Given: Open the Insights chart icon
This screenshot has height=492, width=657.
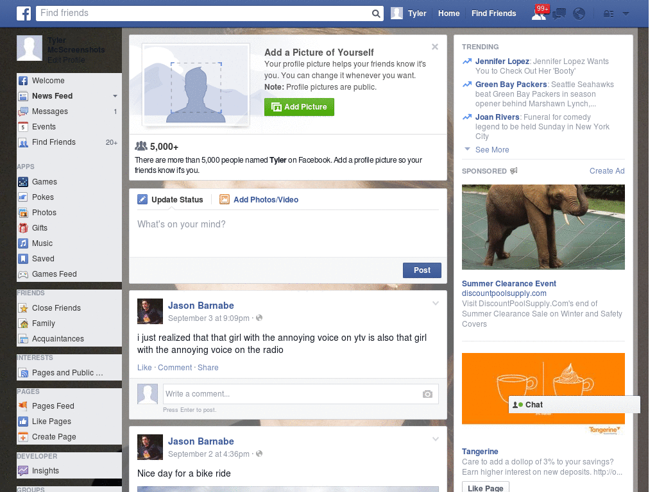Looking at the screenshot, I should [23, 471].
